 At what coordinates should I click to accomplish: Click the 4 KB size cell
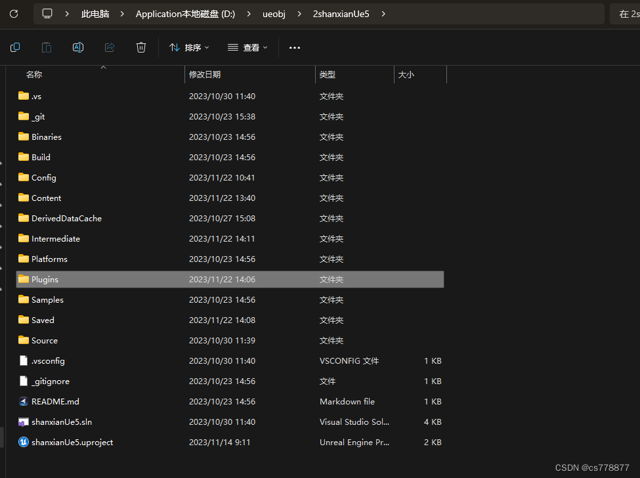pos(433,422)
